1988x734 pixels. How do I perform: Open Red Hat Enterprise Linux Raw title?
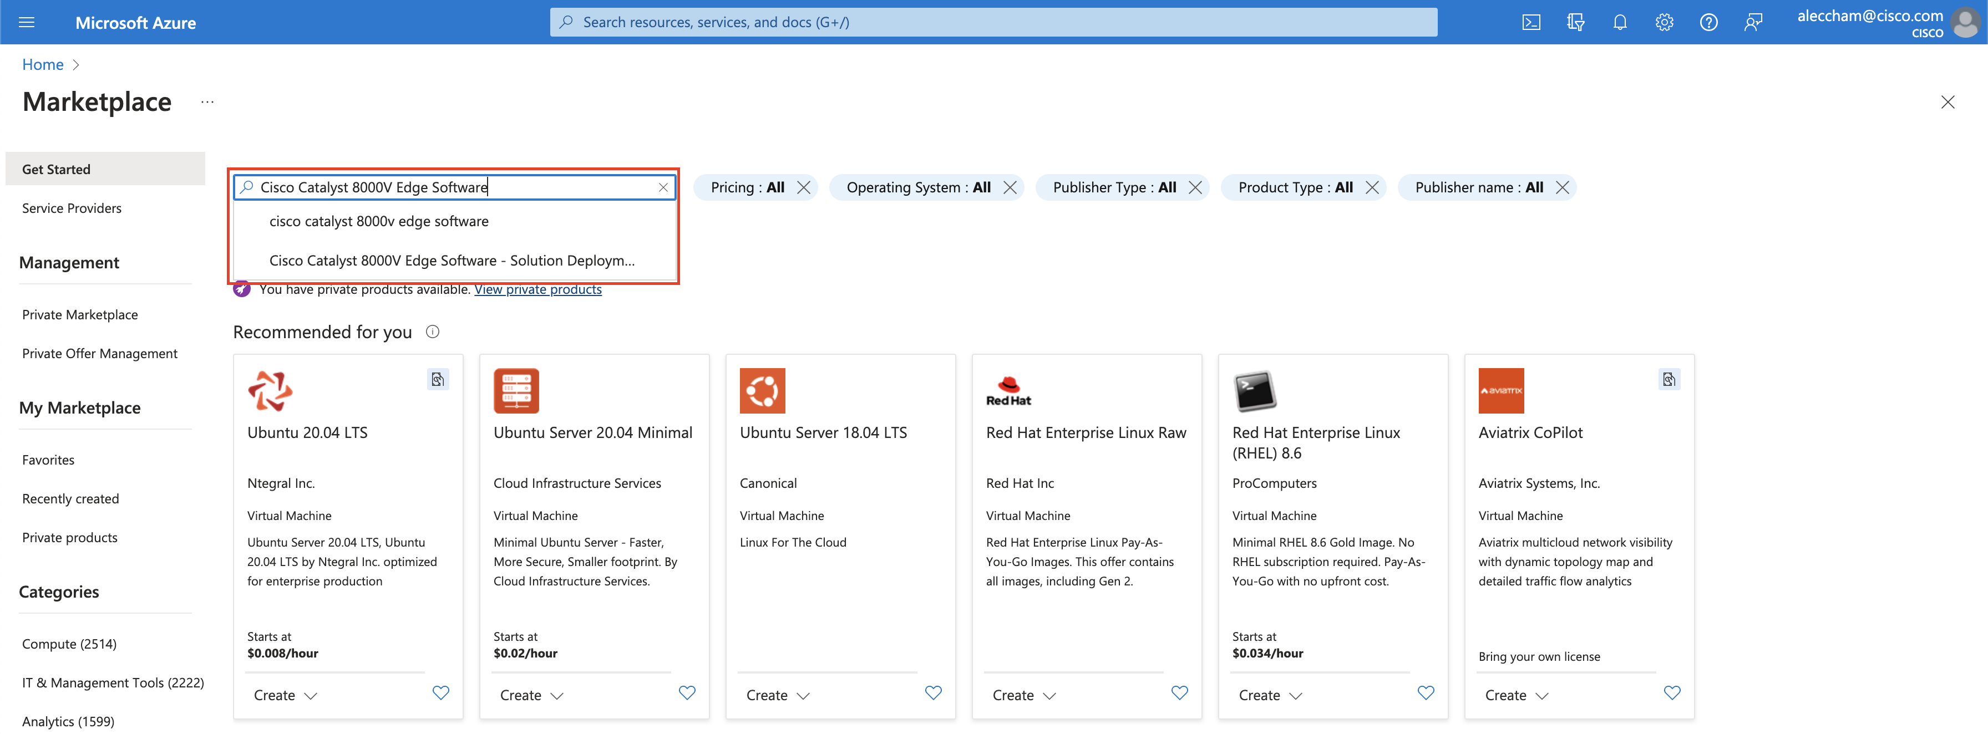pyautogui.click(x=1086, y=432)
